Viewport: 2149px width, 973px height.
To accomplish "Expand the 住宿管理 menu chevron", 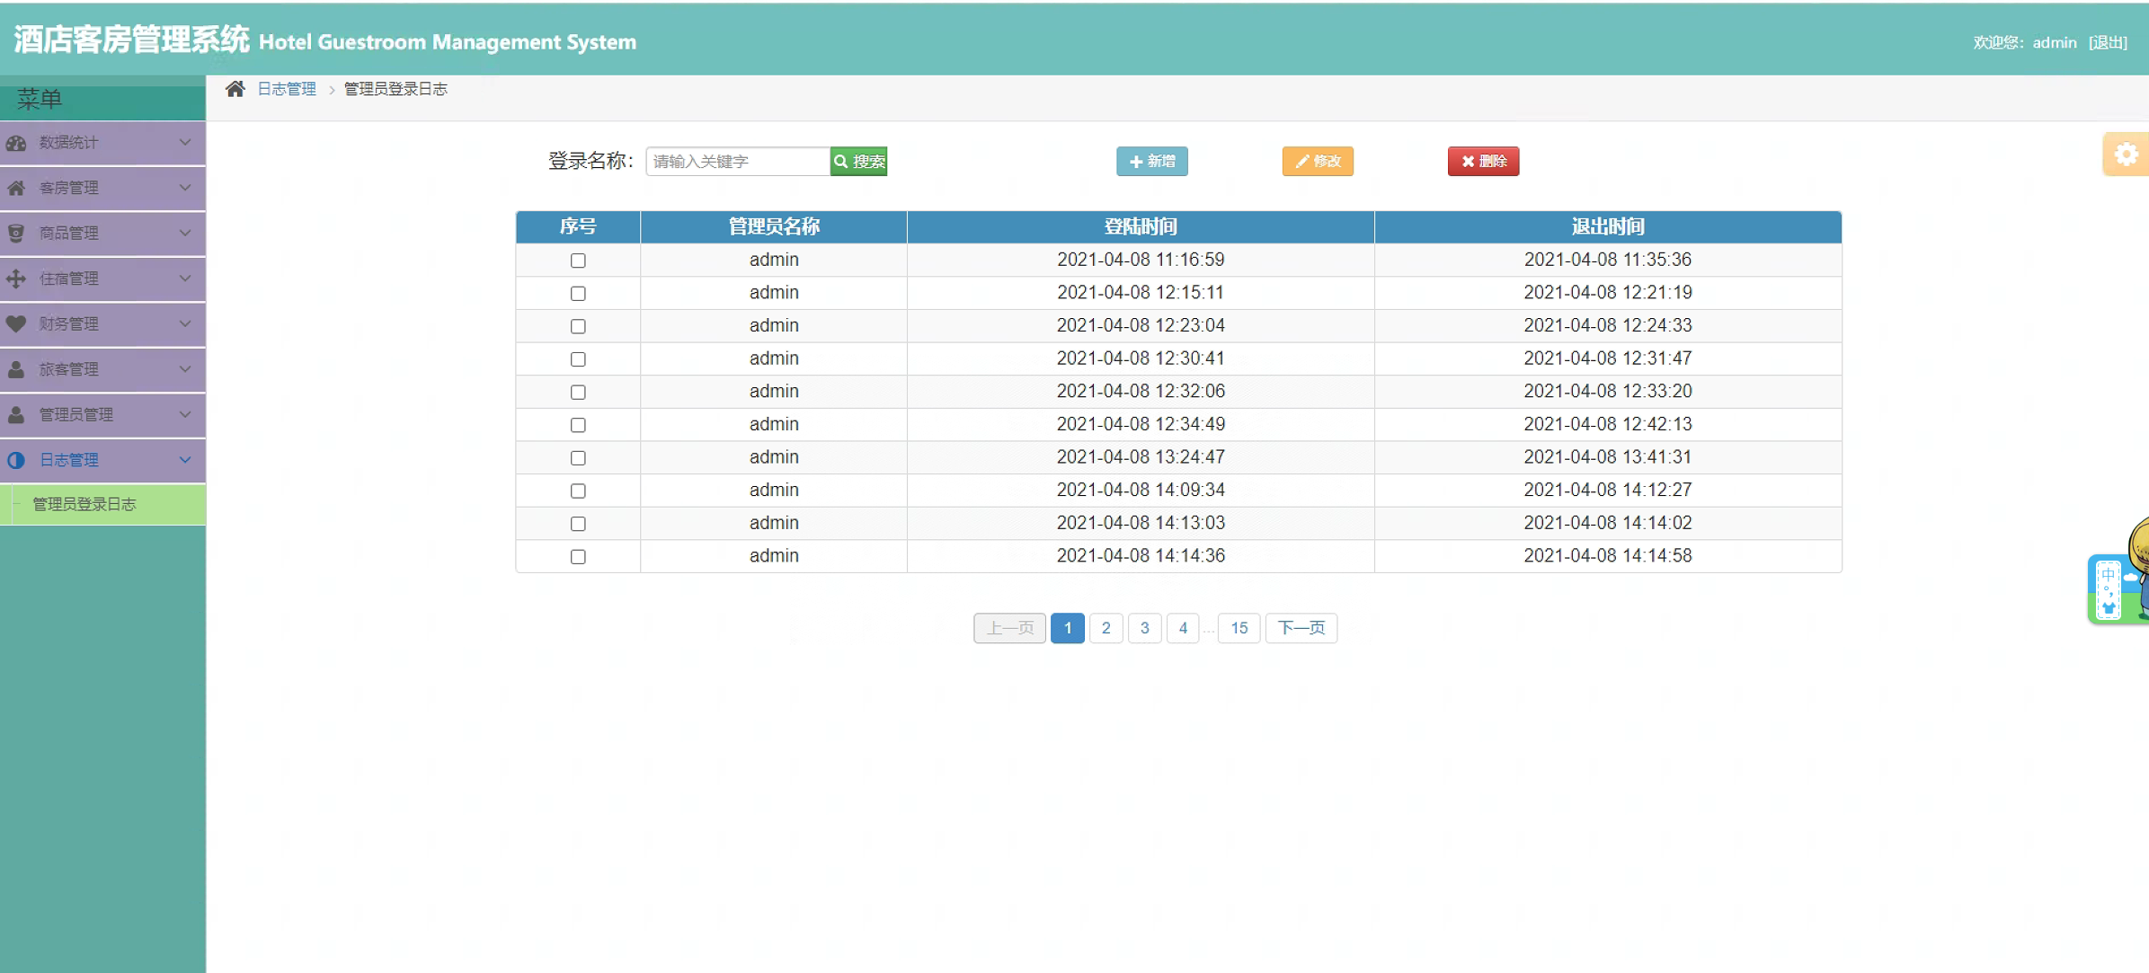I will tap(184, 279).
